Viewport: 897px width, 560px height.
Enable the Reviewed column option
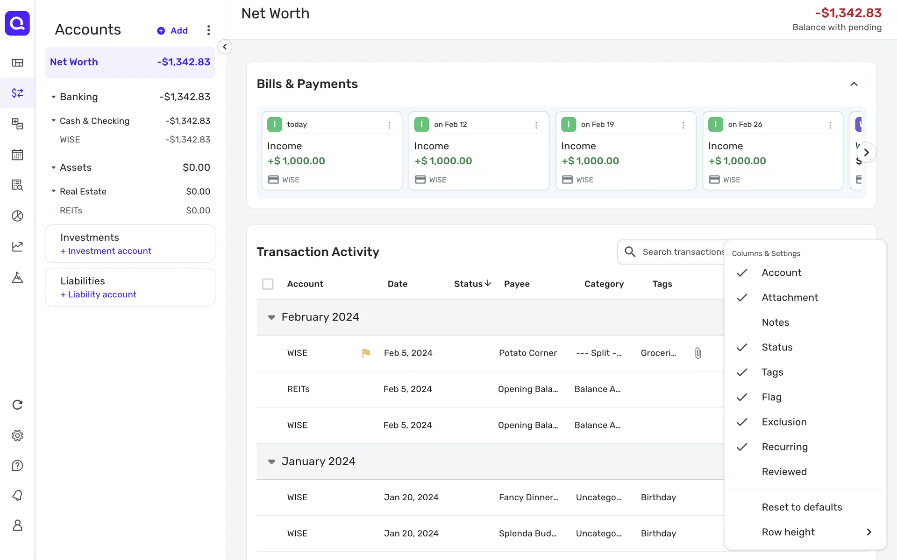(x=784, y=472)
